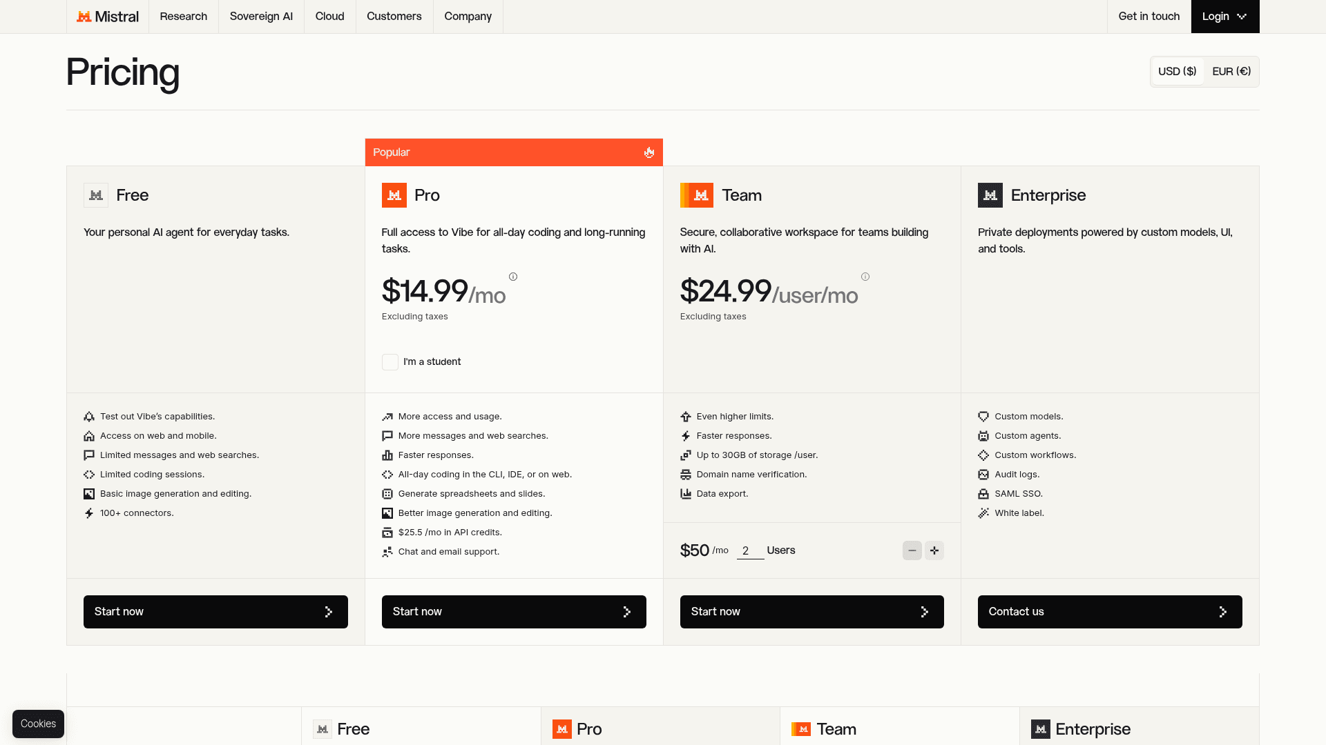The height and width of the screenshot is (745, 1326).
Task: Click the flame icon in the Popular banner
Action: 649,152
